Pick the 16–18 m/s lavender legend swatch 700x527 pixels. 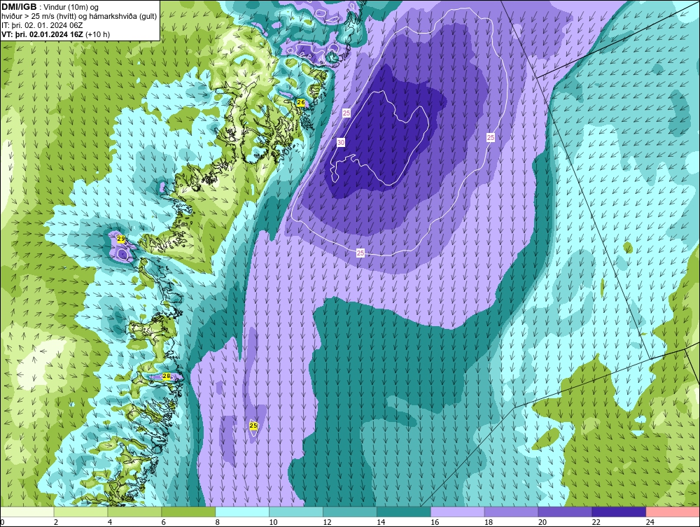[x=457, y=512]
